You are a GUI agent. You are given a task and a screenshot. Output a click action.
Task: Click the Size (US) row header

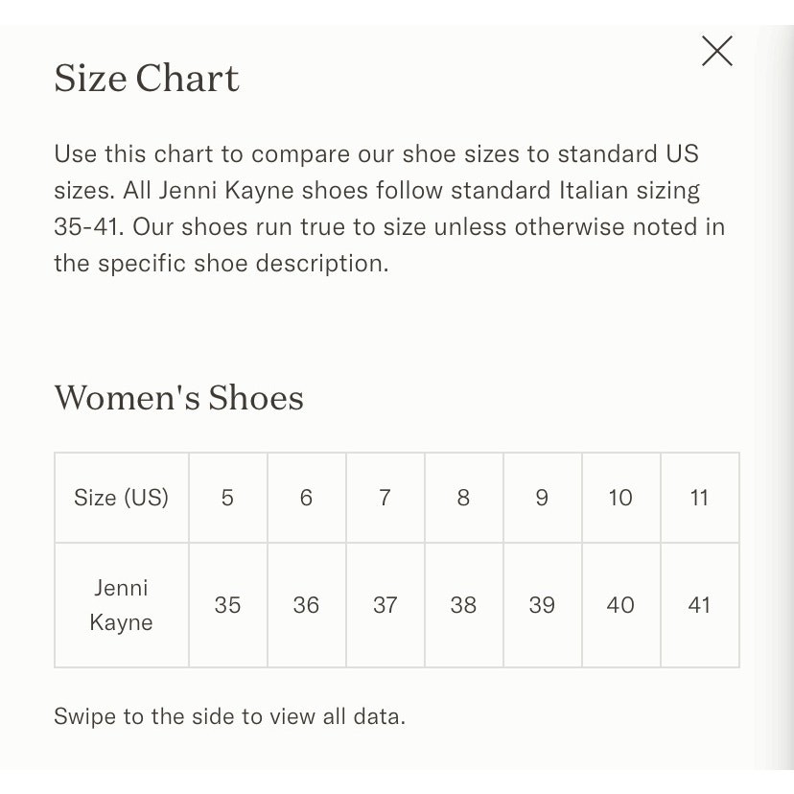click(122, 498)
